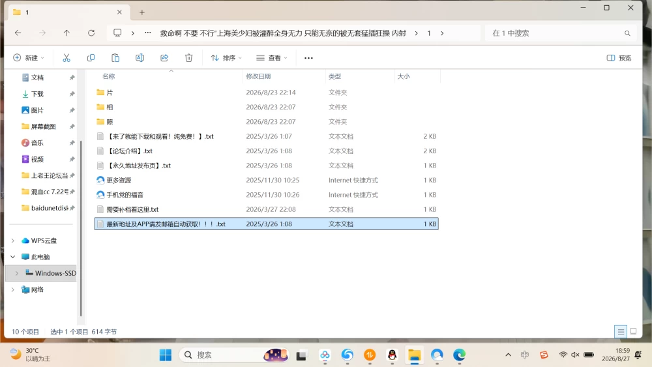
Task: Select the folder named 相
Action: click(266, 107)
